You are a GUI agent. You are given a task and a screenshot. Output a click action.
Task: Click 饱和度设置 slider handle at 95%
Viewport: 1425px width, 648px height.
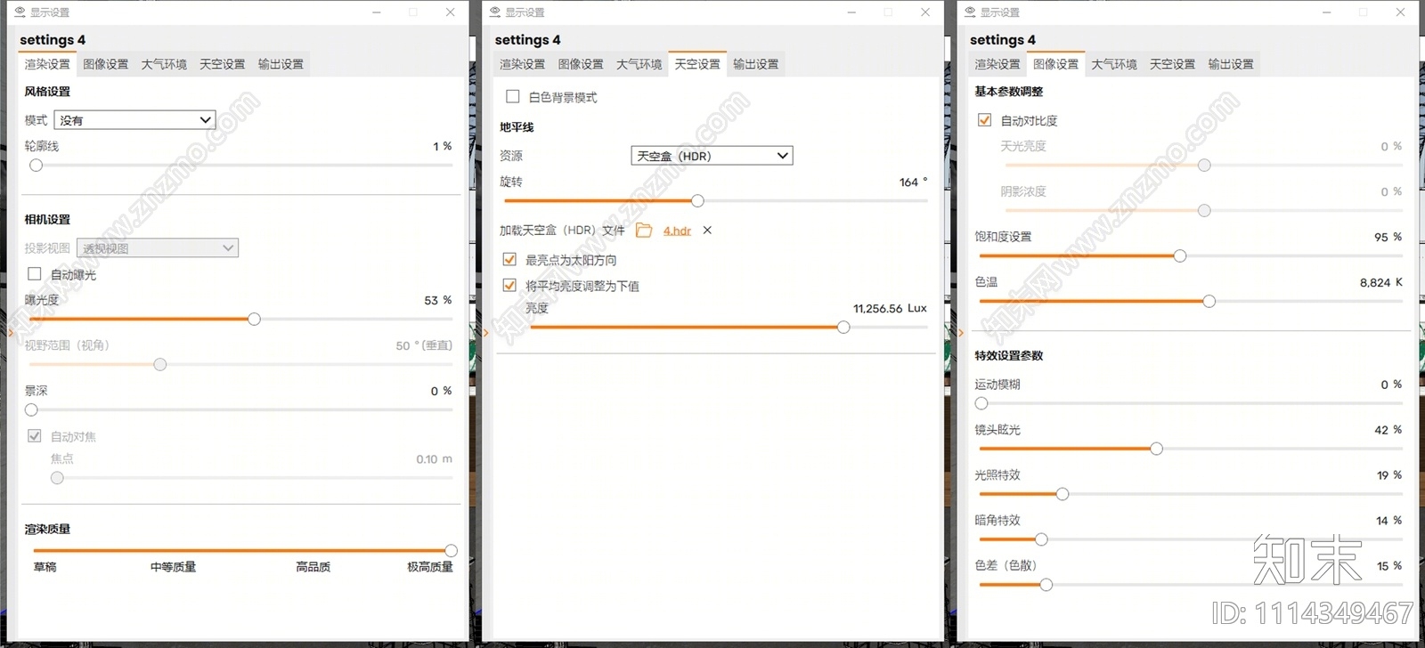point(1180,256)
